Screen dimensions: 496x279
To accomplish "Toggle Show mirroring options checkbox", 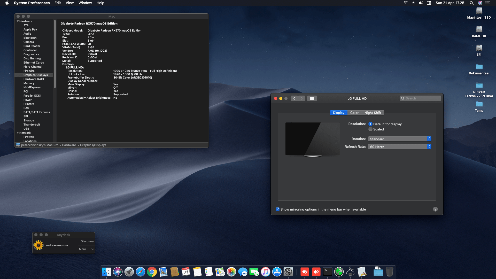I will coord(278,209).
